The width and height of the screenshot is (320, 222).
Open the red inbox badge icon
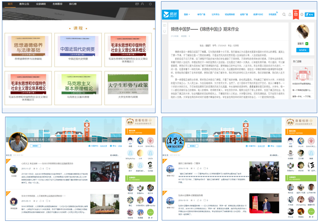tap(296, 14)
